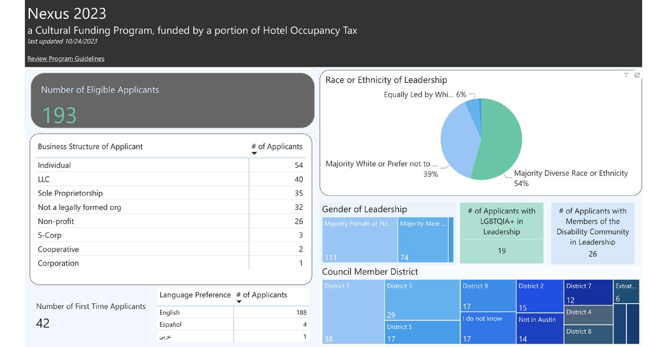Select the Majority Female gender block
This screenshot has width=656, height=347.
click(x=360, y=240)
